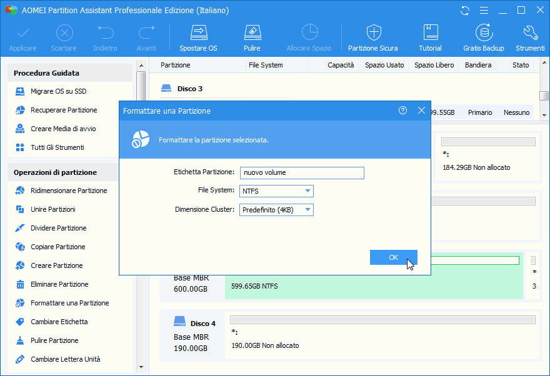
Task: Click the Etichetta Partizione text field
Action: coord(302,172)
